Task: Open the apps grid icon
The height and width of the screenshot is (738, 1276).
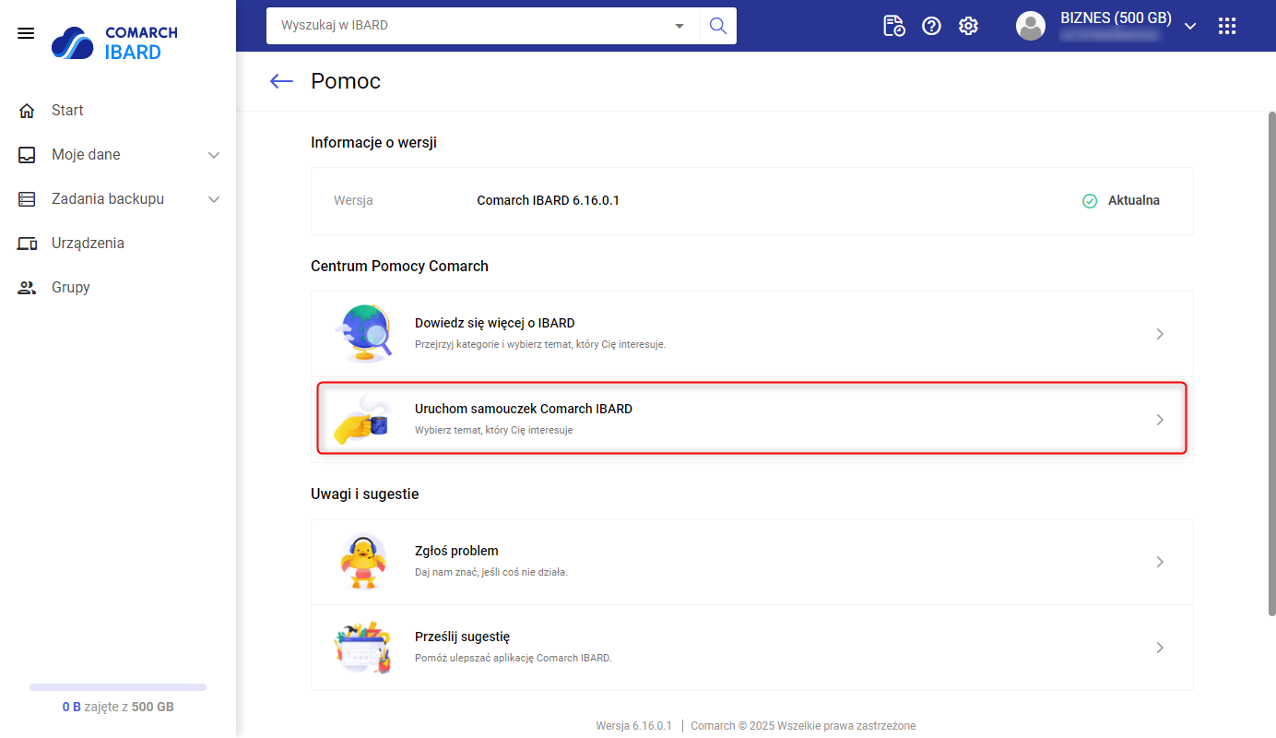Action: coord(1227,26)
